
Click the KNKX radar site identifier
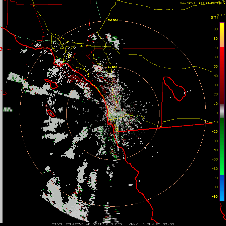134,224
